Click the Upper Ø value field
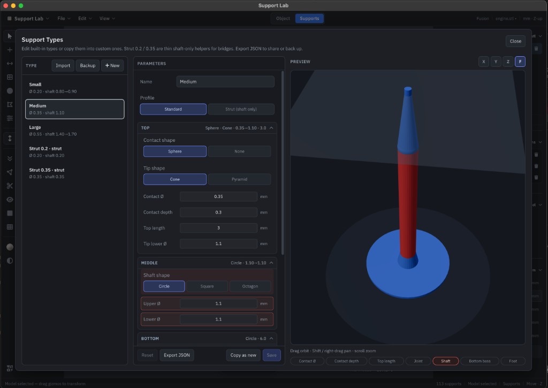548x388 pixels. coord(218,304)
